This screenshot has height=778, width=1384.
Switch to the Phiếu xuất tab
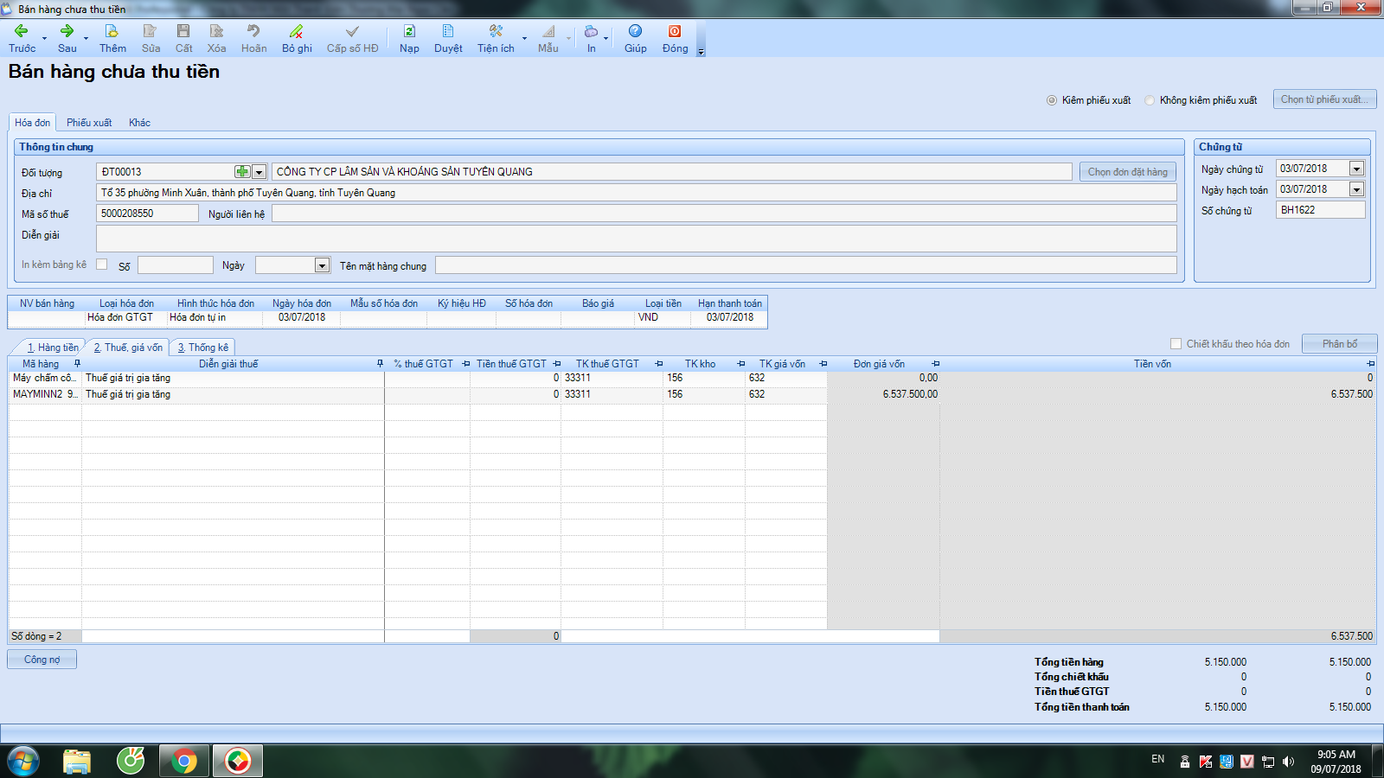tap(89, 123)
